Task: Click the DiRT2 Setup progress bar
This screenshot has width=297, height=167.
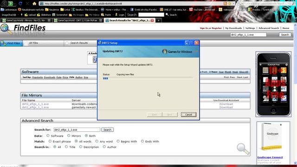Action: coord(148,78)
